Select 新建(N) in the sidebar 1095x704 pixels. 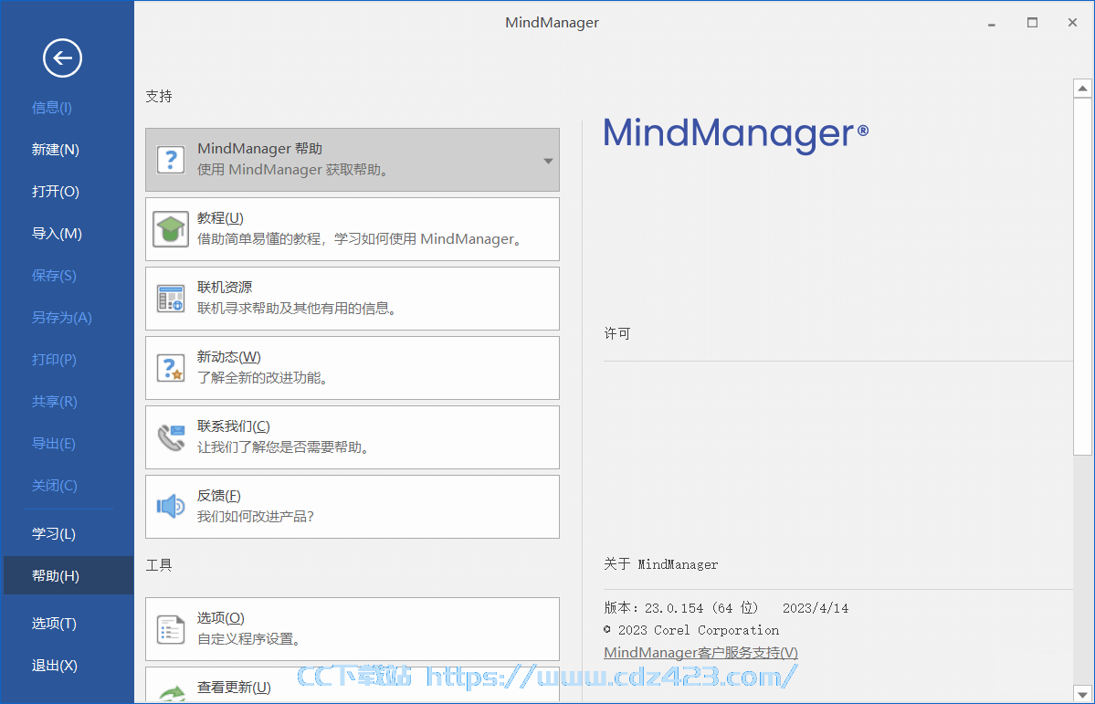tap(55, 150)
